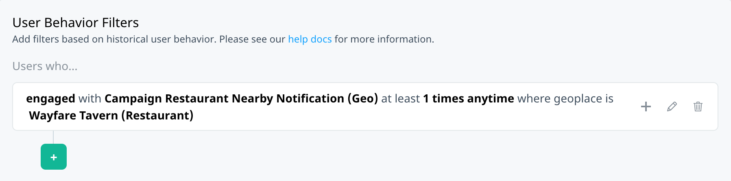Click the for more information text
The width and height of the screenshot is (731, 181).
pos(384,39)
